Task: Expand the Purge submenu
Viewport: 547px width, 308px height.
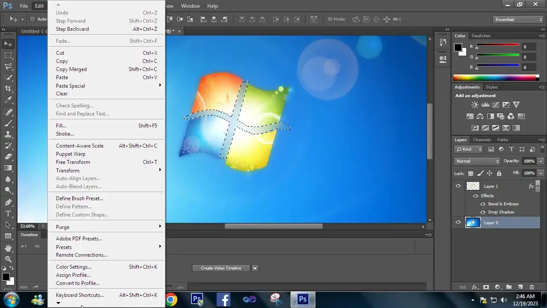Action: point(106,227)
